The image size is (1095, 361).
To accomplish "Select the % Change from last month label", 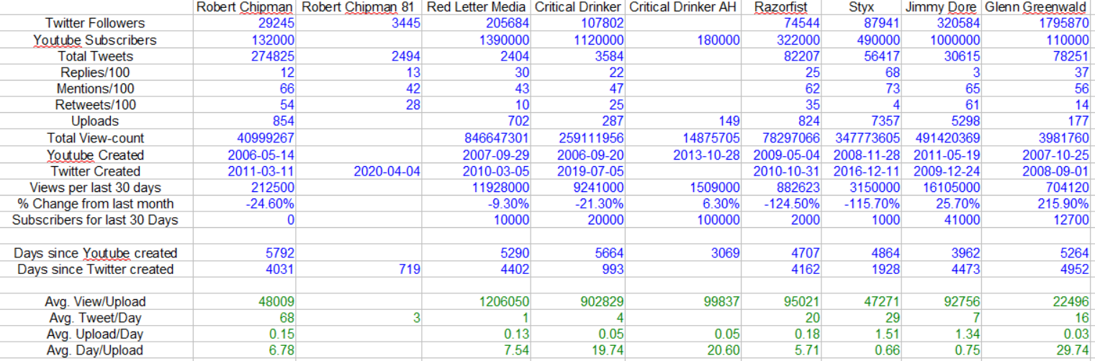I will pos(95,204).
